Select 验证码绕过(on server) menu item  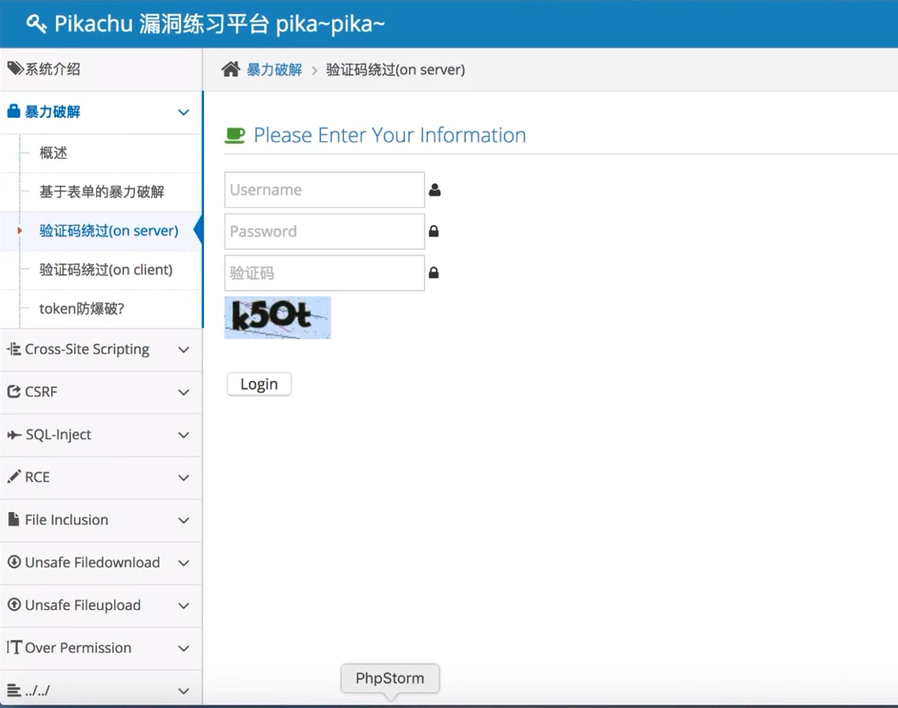click(100, 231)
